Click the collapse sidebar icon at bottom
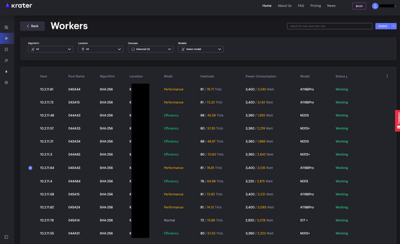 [6, 237]
